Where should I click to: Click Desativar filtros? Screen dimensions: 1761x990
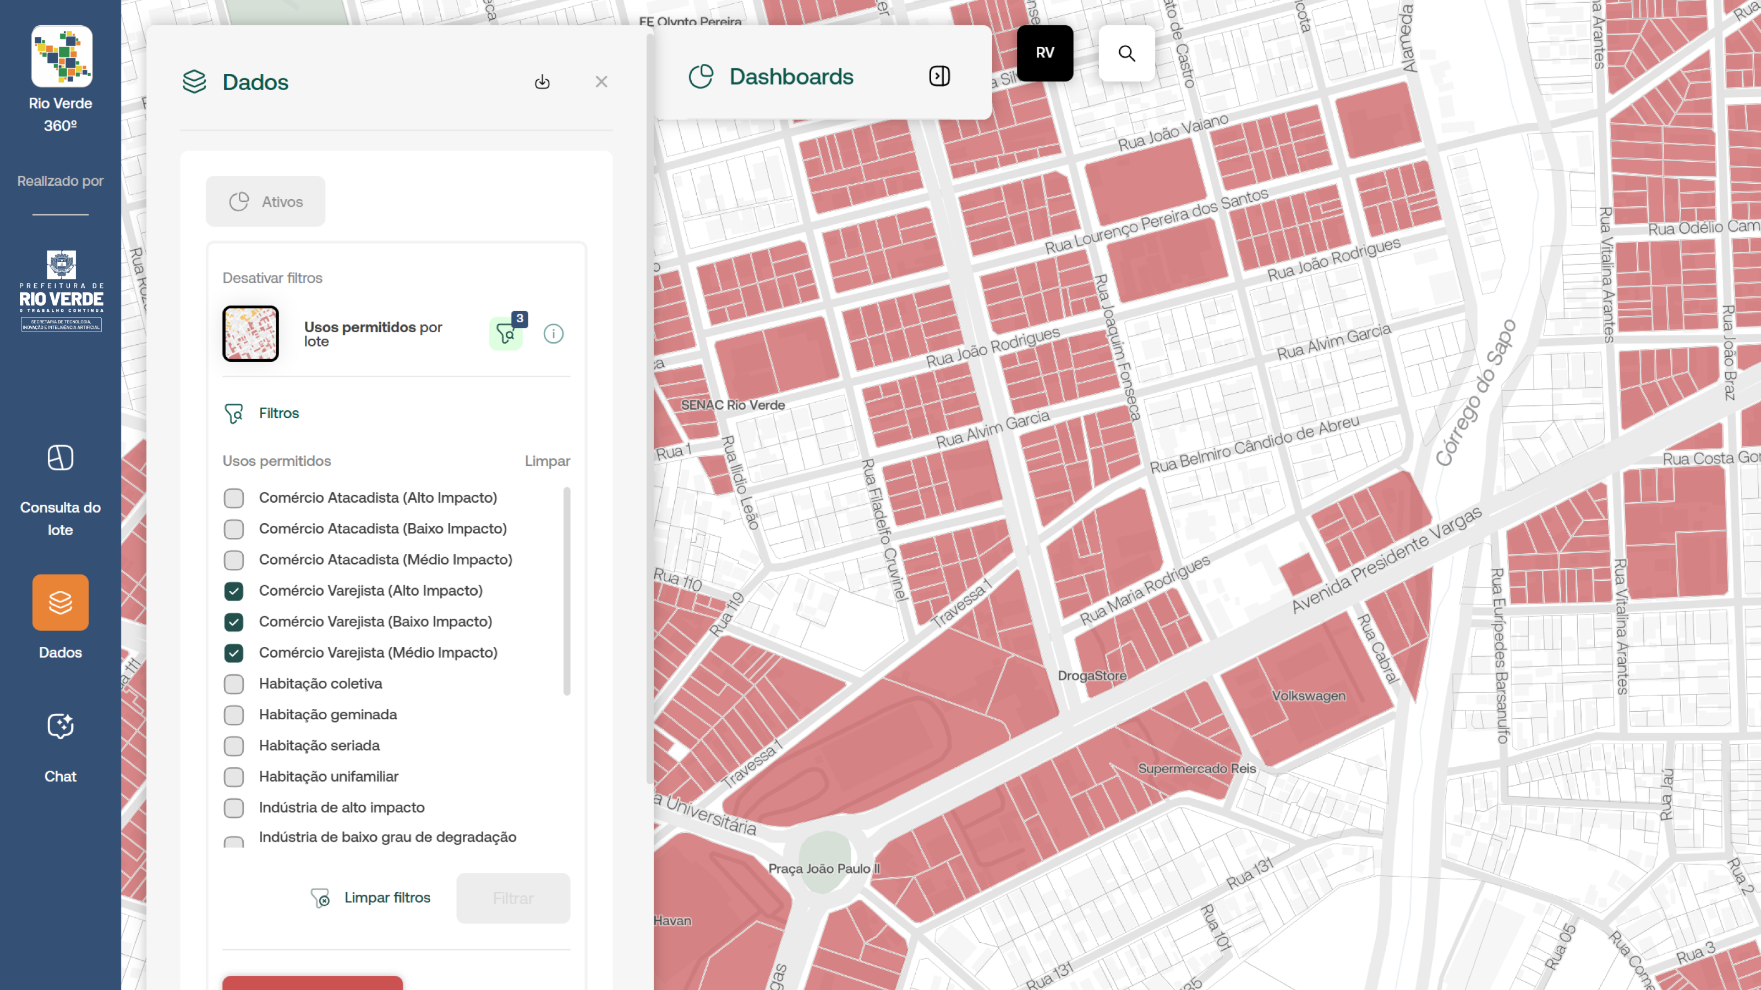coord(272,278)
